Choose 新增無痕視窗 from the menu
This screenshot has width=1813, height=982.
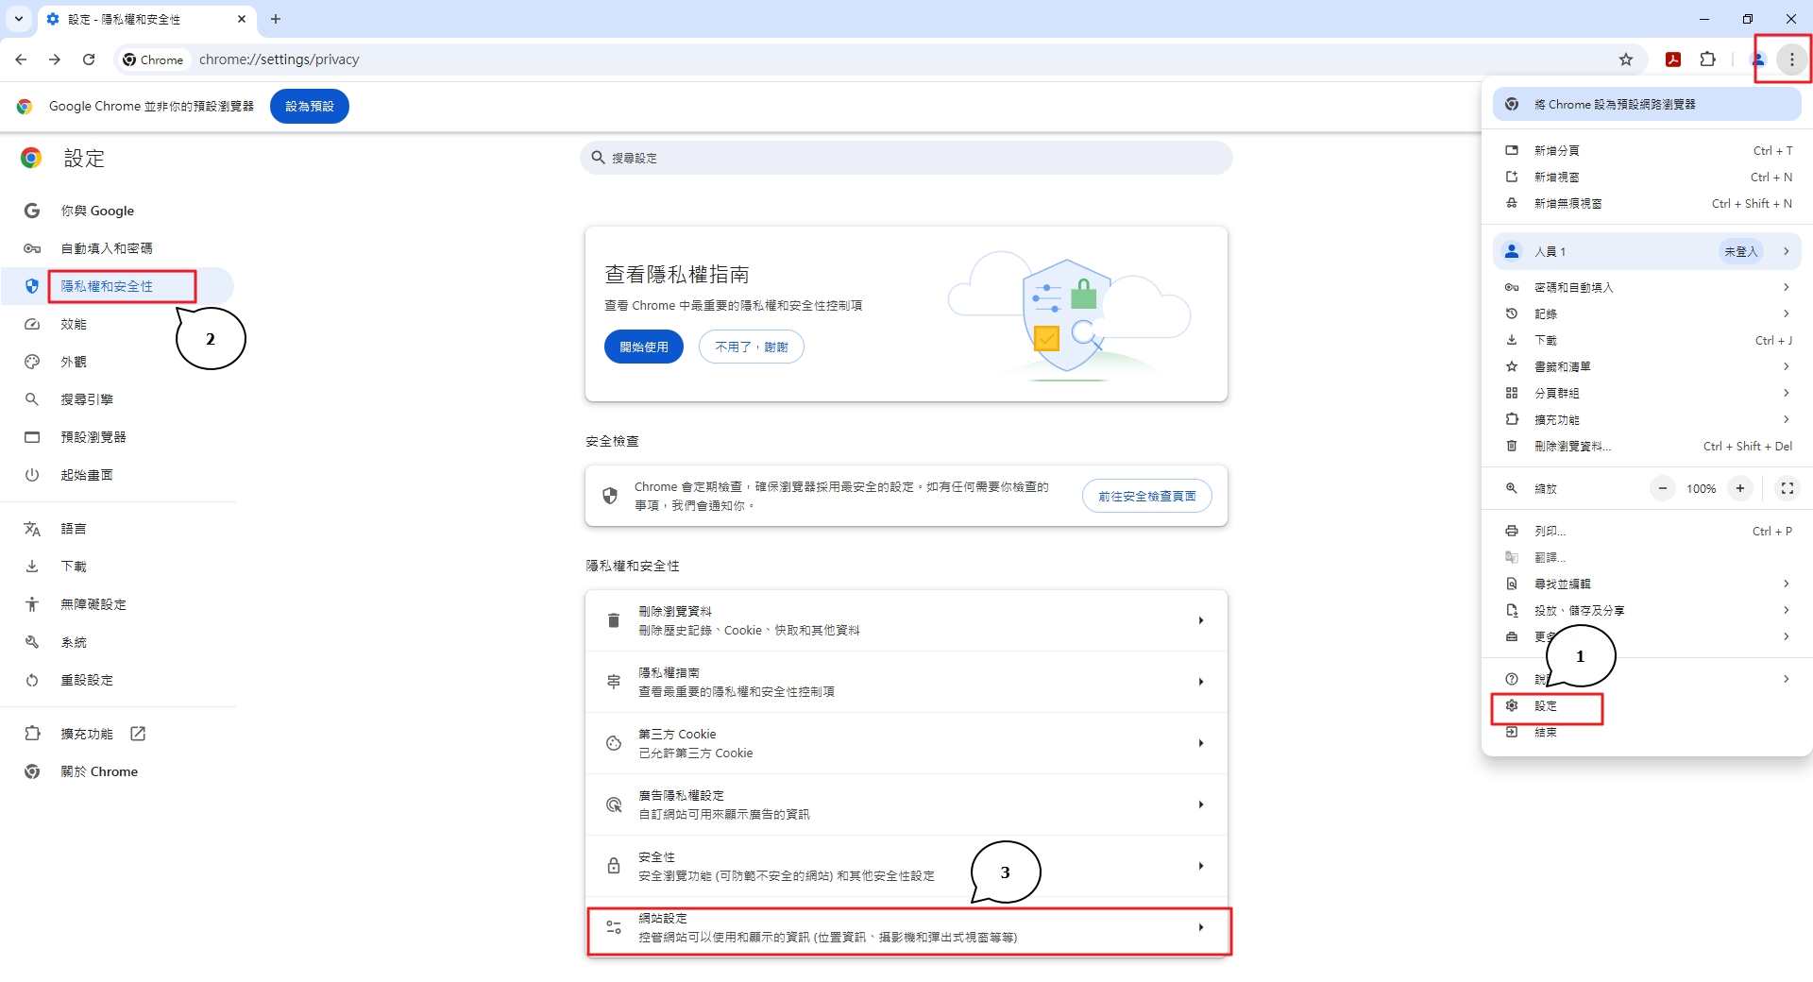(1567, 204)
